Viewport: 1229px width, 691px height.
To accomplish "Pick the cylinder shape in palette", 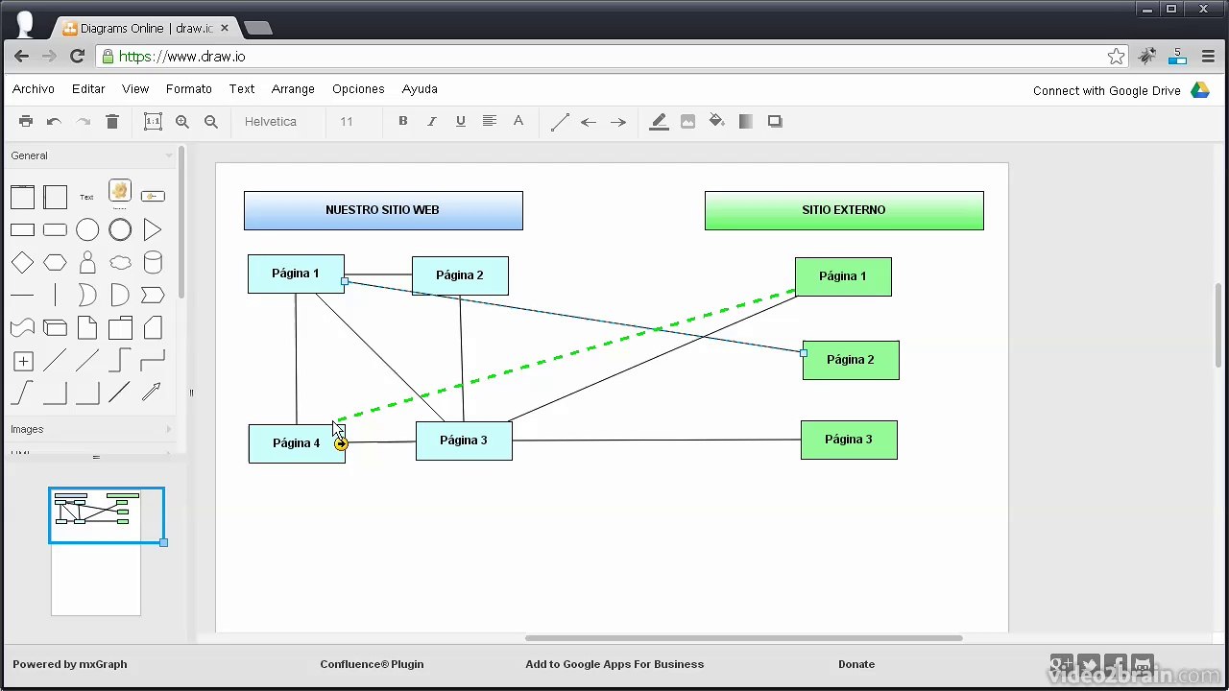I will tap(153, 263).
